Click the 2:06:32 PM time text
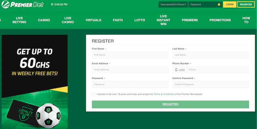The width and height of the screenshot is (257, 129). click(x=61, y=4)
